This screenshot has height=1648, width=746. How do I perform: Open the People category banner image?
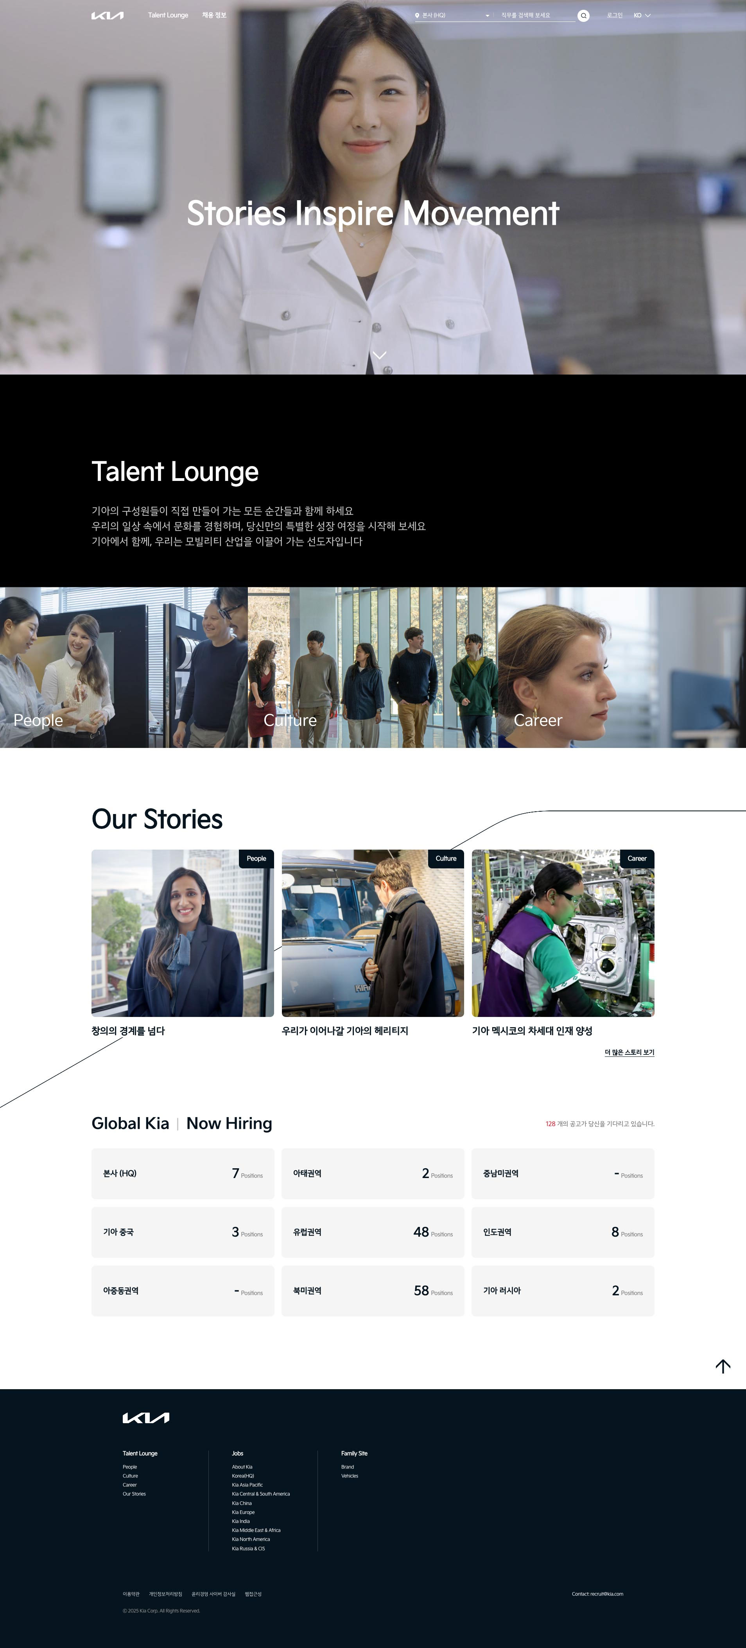click(x=124, y=667)
